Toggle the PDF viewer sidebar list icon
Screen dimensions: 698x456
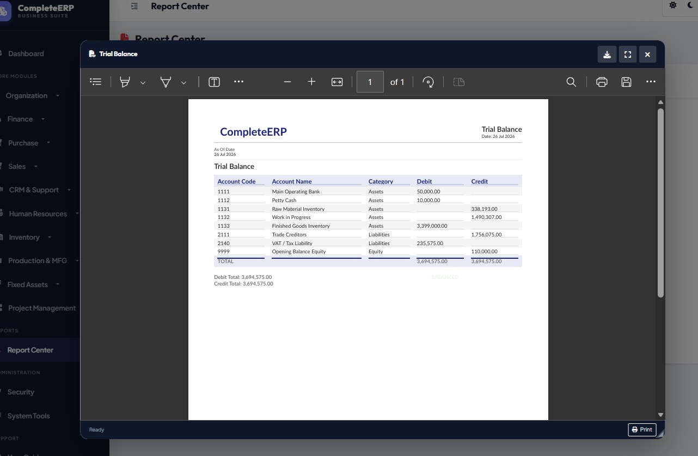pyautogui.click(x=96, y=82)
